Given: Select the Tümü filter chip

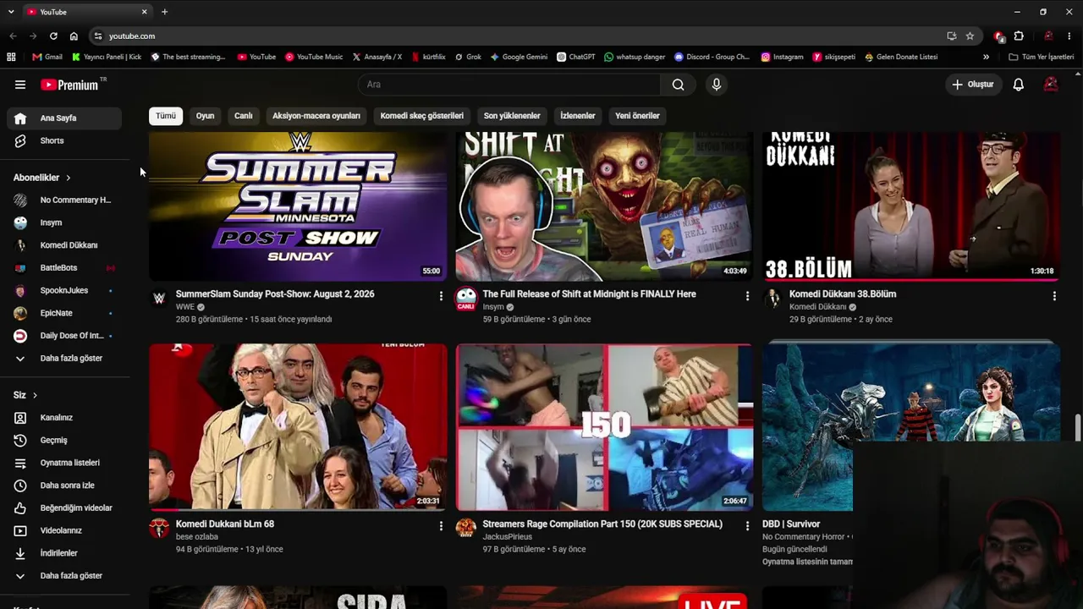Looking at the screenshot, I should point(166,116).
